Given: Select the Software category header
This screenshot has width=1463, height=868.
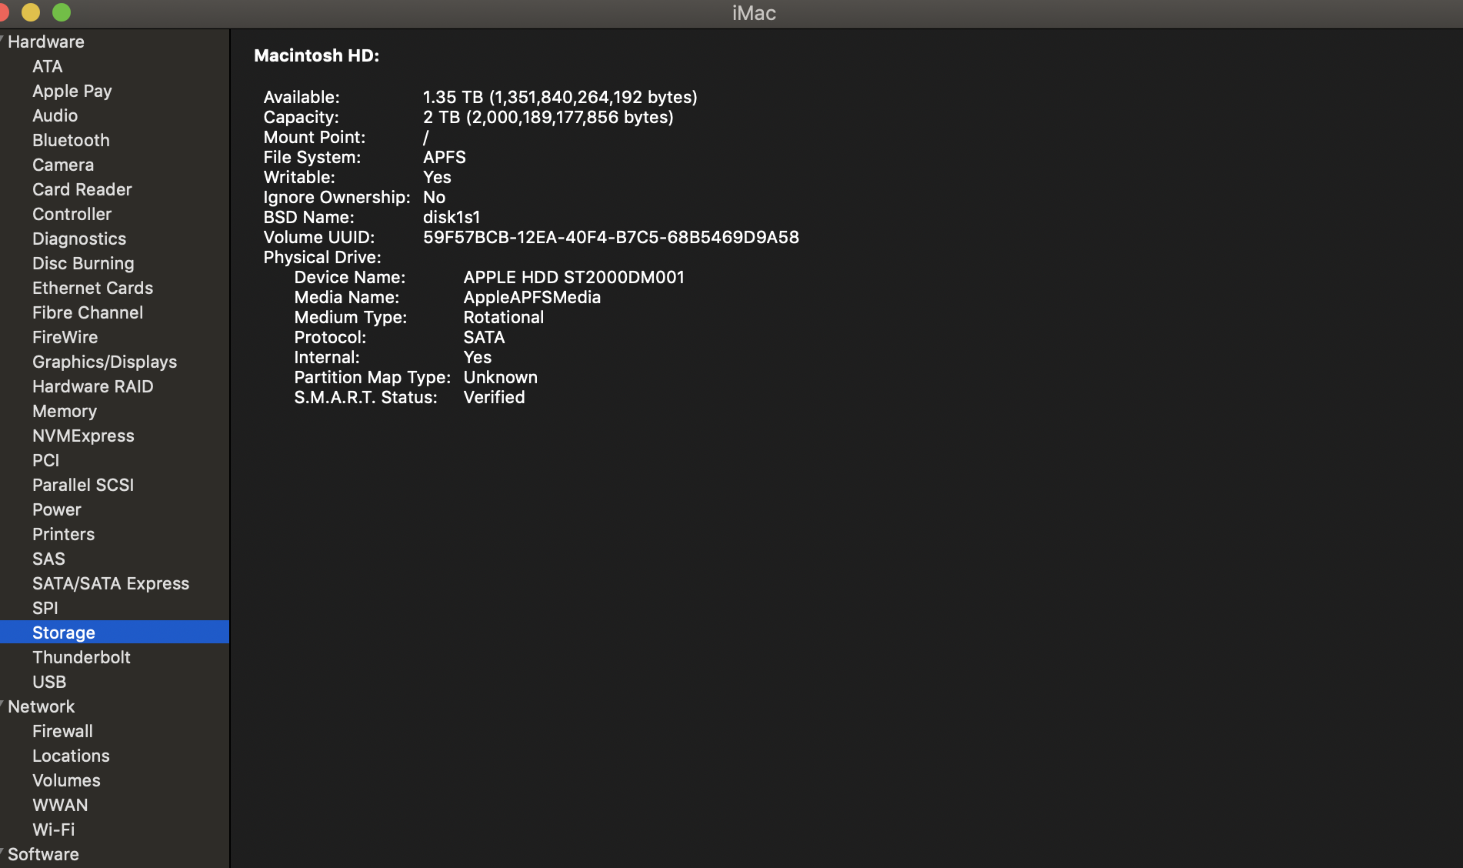Looking at the screenshot, I should pyautogui.click(x=43, y=854).
